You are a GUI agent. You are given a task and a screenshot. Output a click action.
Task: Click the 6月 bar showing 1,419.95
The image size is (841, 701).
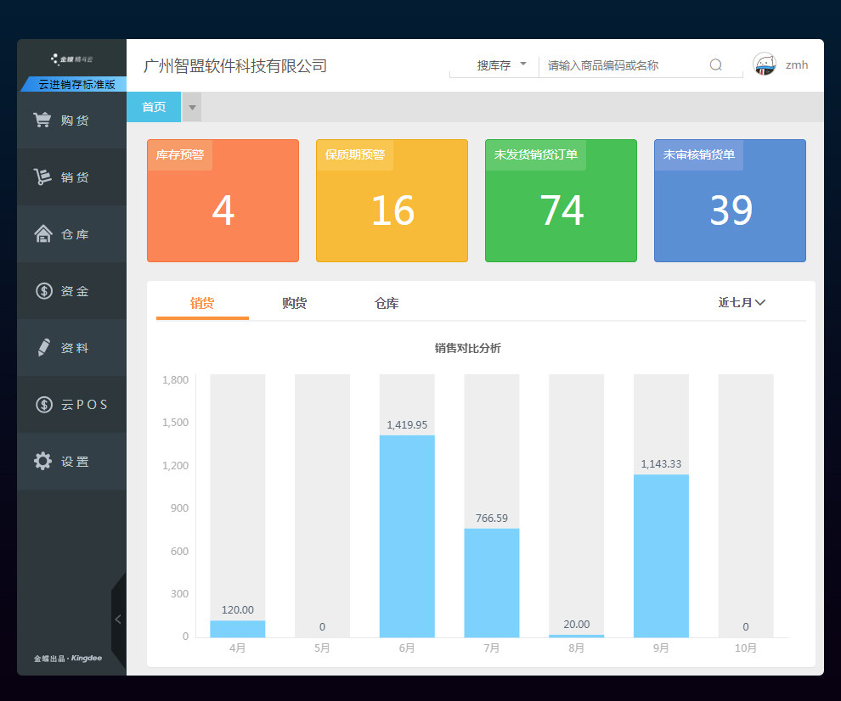pos(407,536)
